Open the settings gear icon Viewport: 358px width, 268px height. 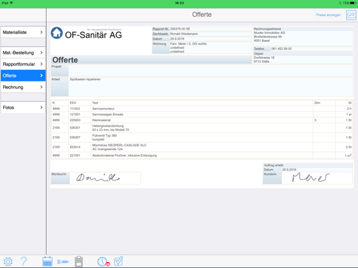tap(8, 262)
